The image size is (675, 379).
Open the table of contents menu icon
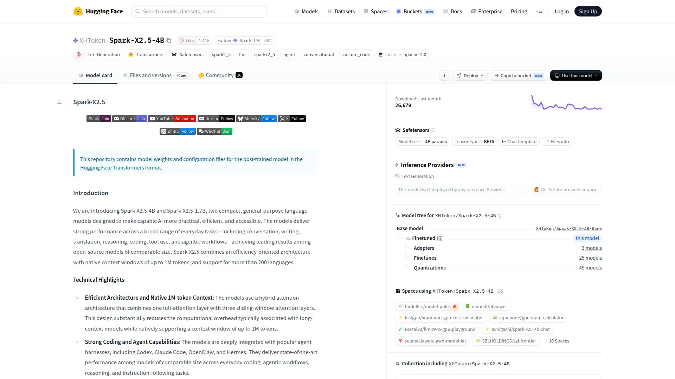point(59,102)
